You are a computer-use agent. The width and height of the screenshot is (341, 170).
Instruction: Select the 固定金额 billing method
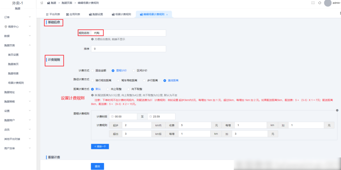[93, 71]
